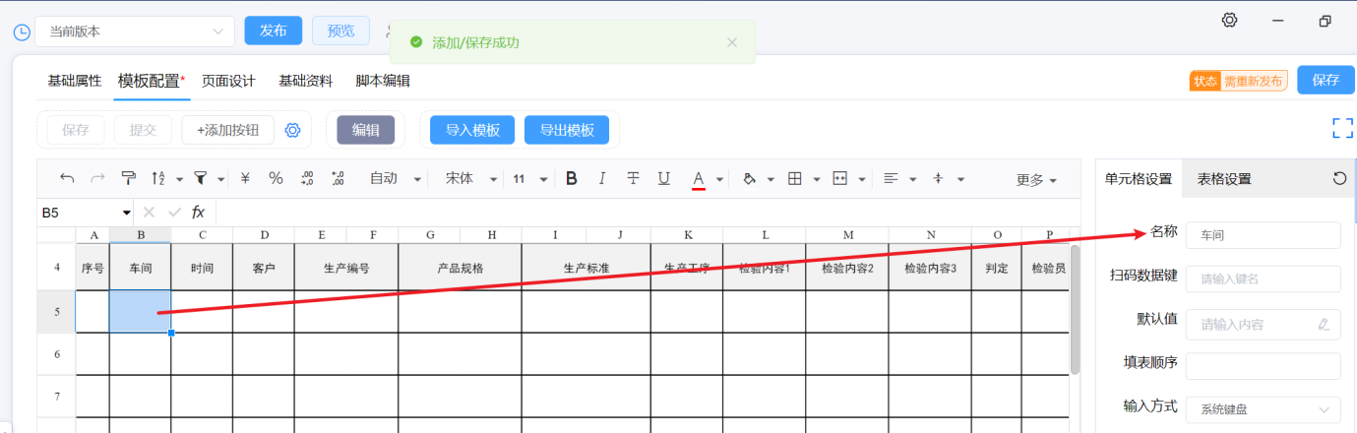Toggle underline formatting
The width and height of the screenshot is (1357, 433).
(664, 178)
